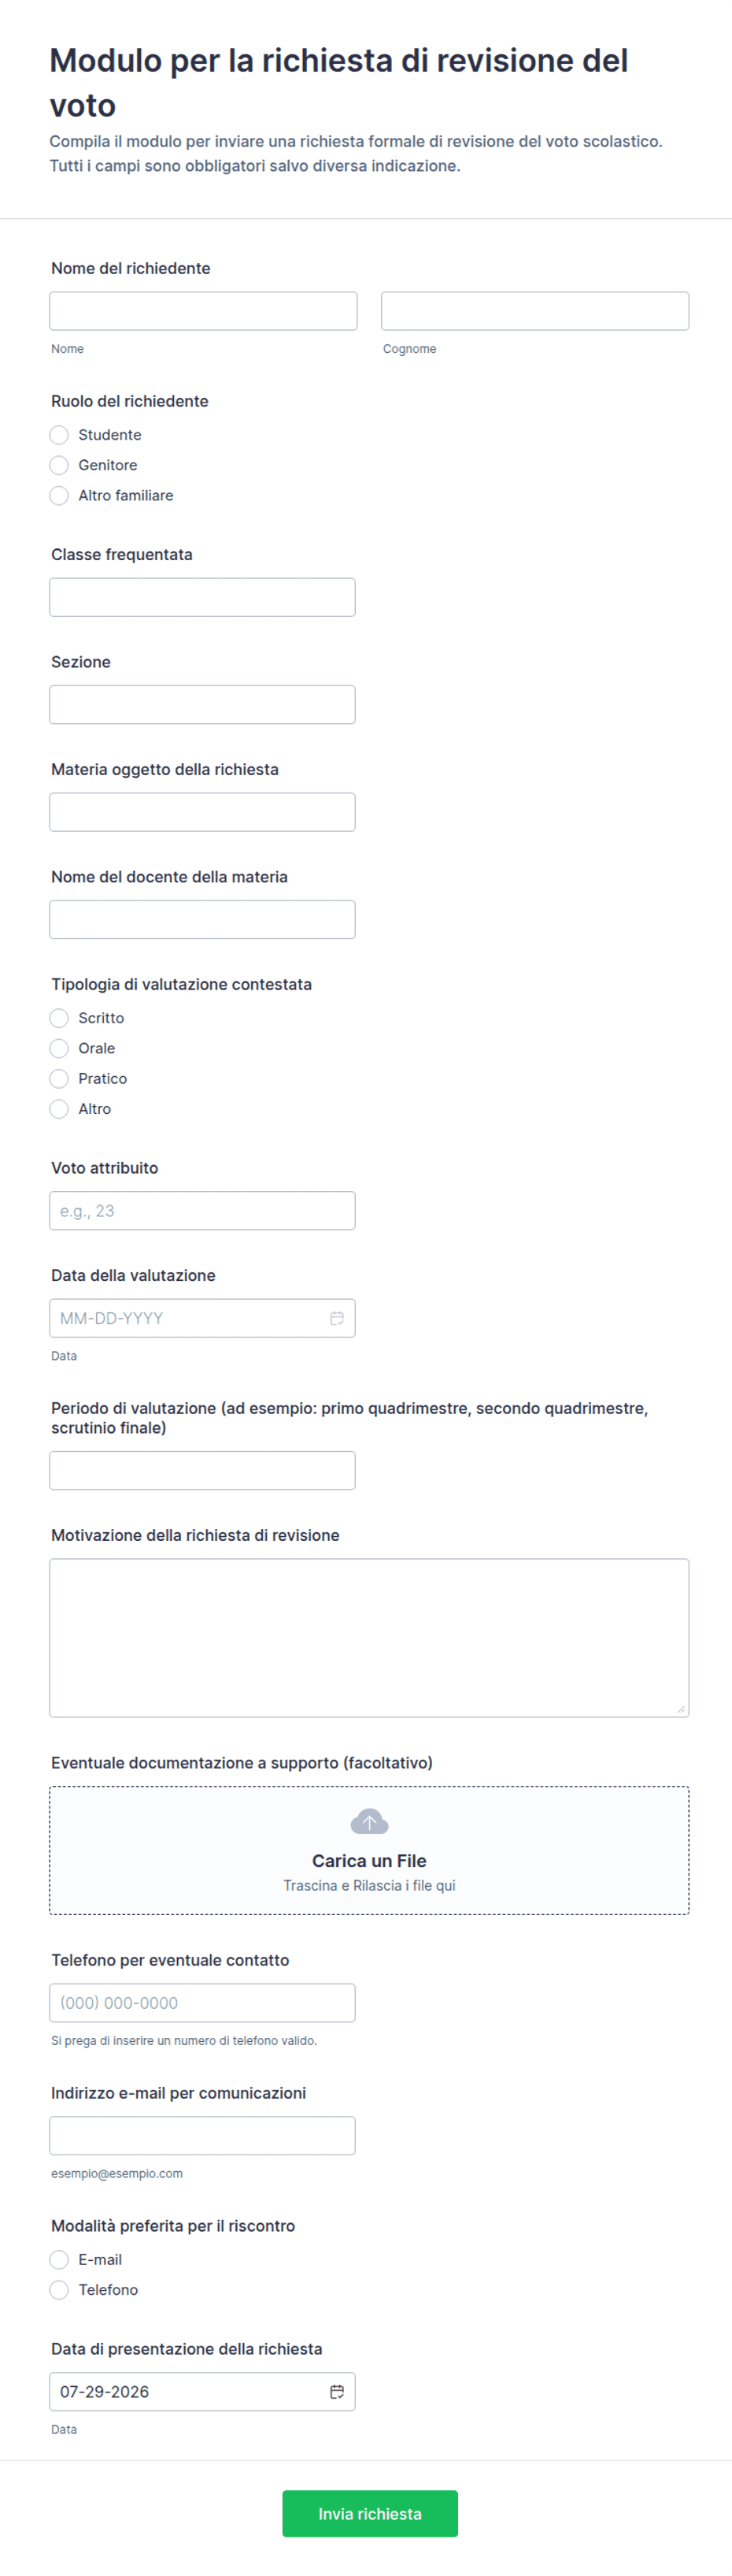Screen dimensions: 732x2576
Task: Submit form with Invia richiesta button
Action: click(369, 2513)
